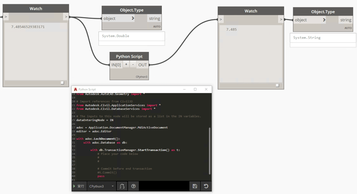Close the Python Script editor window

coord(206,89)
